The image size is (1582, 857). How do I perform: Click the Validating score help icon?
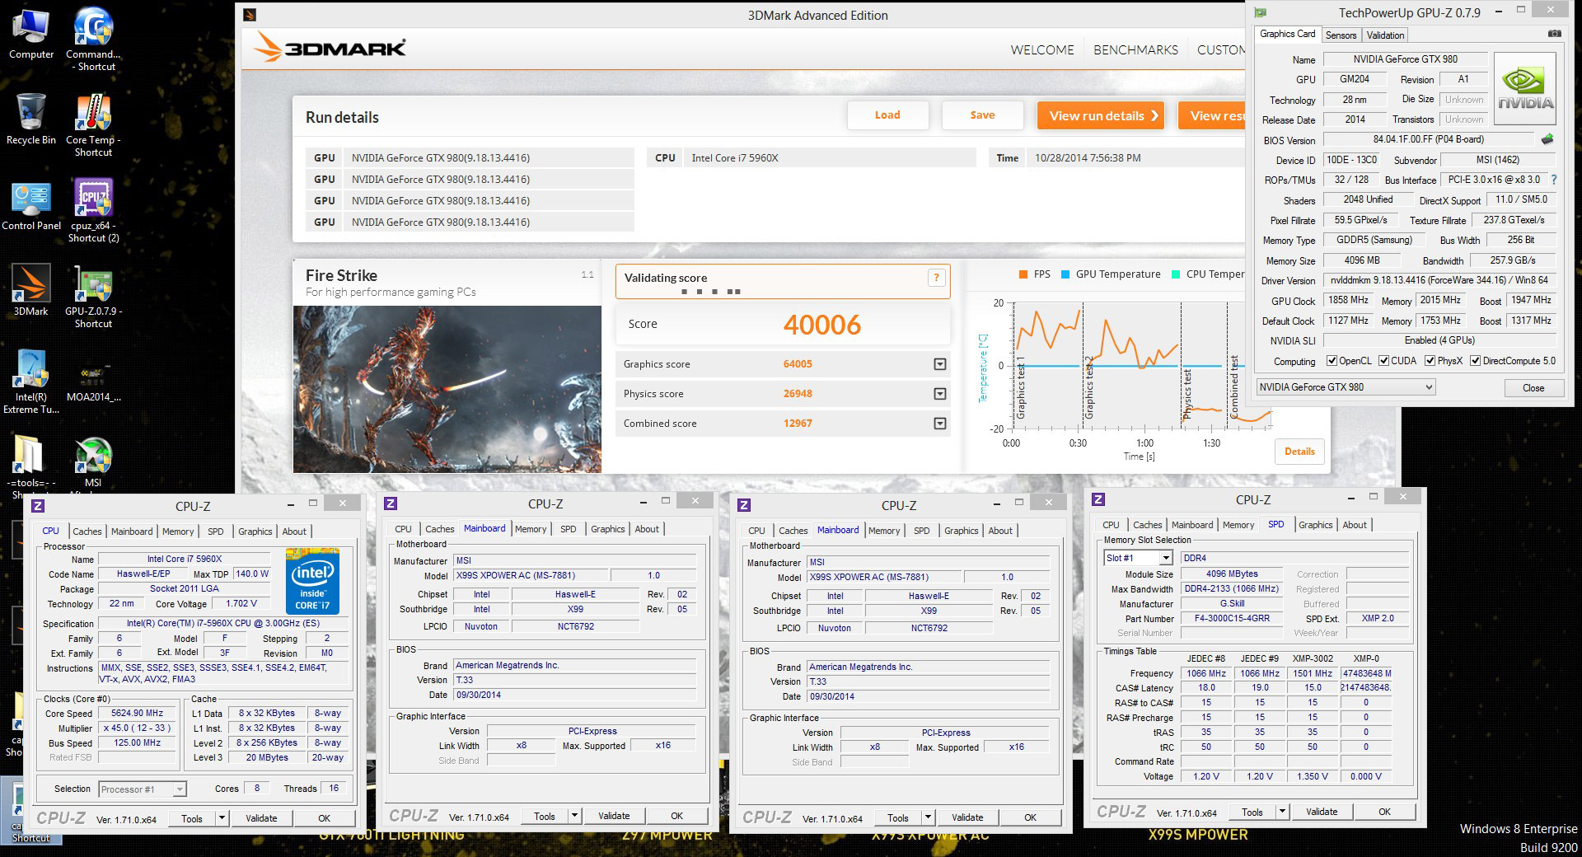point(936,278)
